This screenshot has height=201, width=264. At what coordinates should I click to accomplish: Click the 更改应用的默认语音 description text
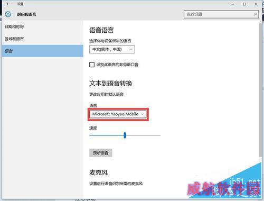[106, 94]
